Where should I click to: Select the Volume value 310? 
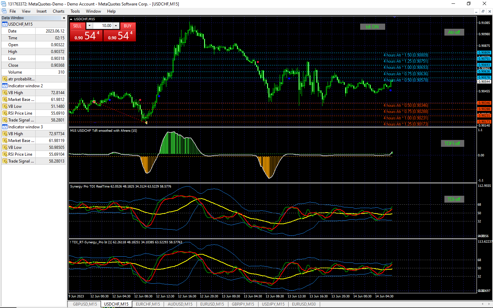(61, 72)
